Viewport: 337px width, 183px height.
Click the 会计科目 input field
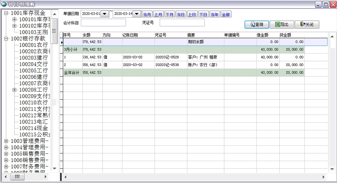tap(103, 23)
